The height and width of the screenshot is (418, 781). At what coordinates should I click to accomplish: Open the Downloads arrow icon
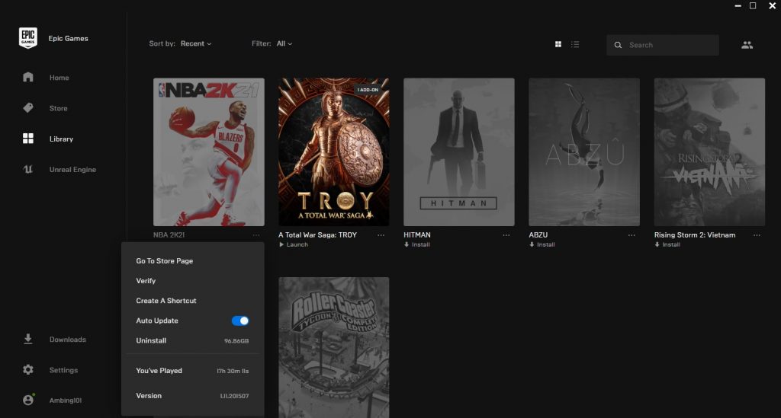(28, 339)
